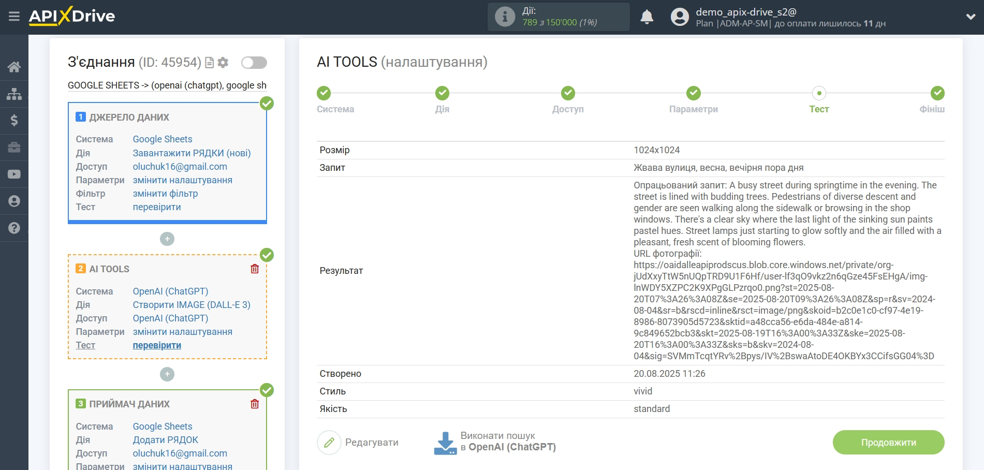Click the connection document copy icon
Image resolution: width=984 pixels, height=470 pixels.
[209, 63]
